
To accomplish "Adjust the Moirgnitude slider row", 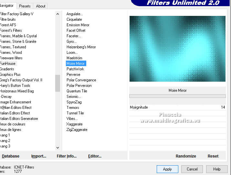I will coord(177,107).
